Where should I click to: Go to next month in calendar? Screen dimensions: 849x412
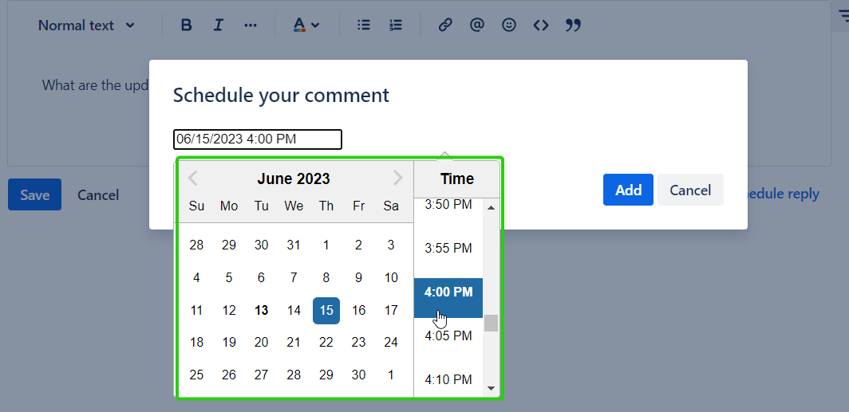click(398, 179)
